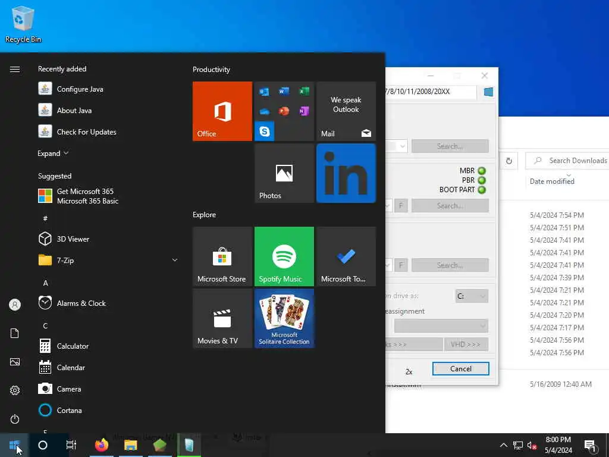
Task: Click the muted volume tray icon
Action: point(532,445)
